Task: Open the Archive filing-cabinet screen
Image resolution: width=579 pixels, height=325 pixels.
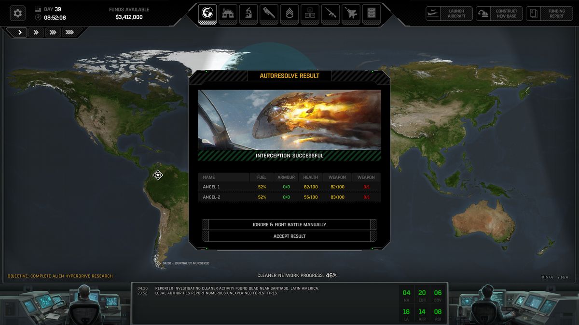Action: tap(371, 13)
